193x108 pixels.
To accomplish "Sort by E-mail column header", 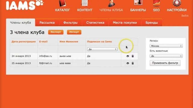I will coord(43,42).
